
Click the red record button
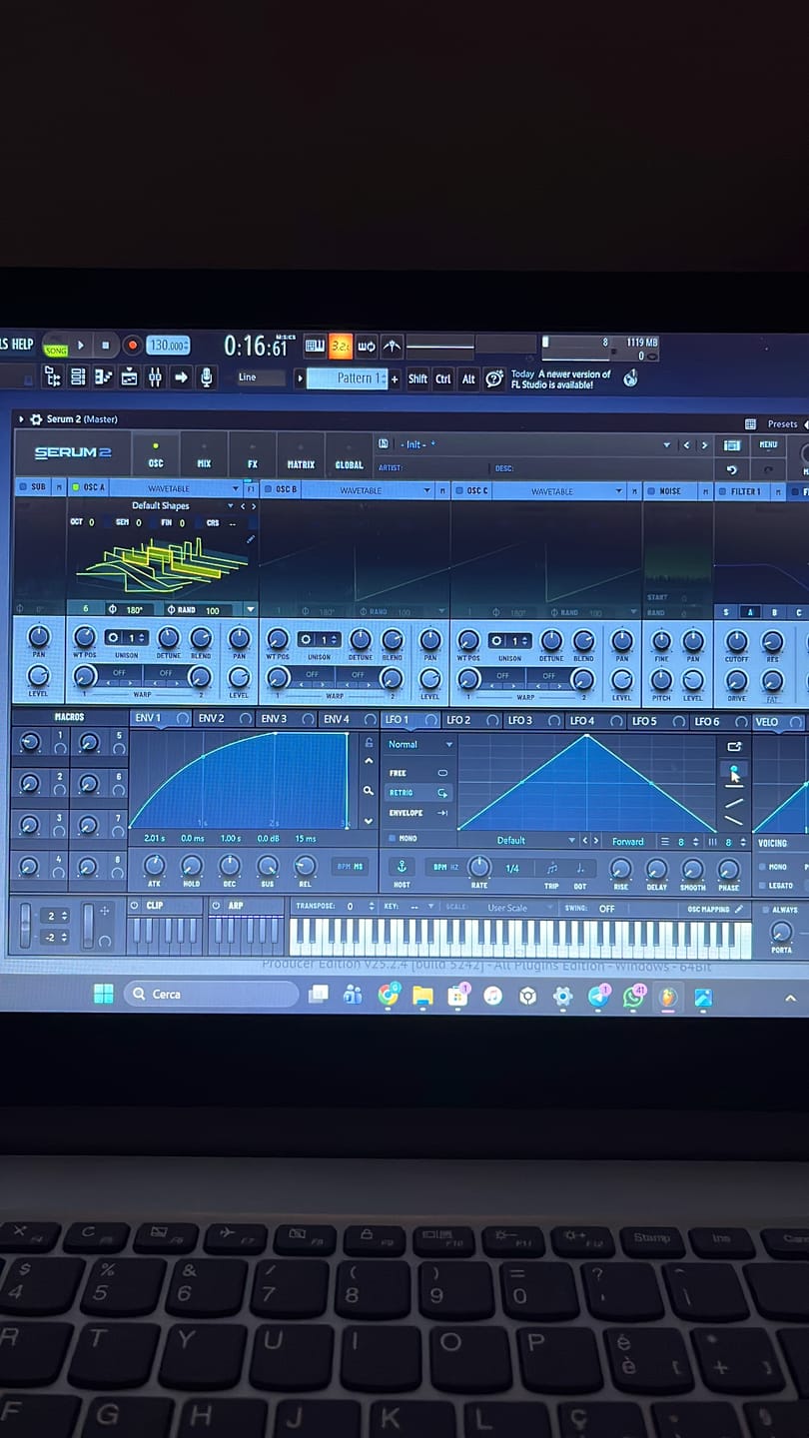point(132,346)
